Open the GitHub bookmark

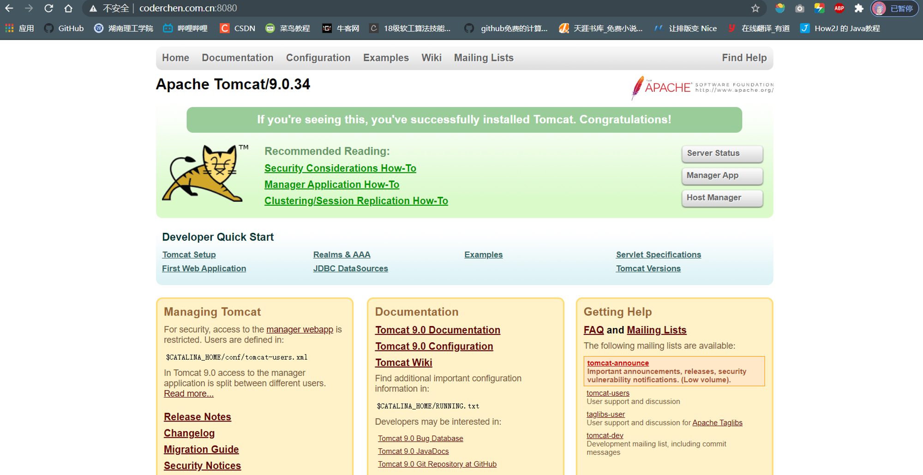pos(64,28)
